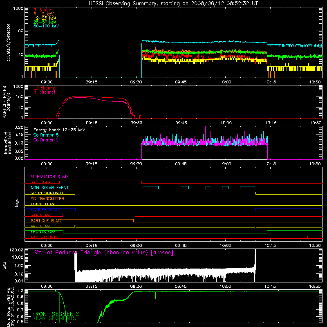Click the SAA FLAG label
This screenshot has width=327, height=327.
tap(40, 215)
